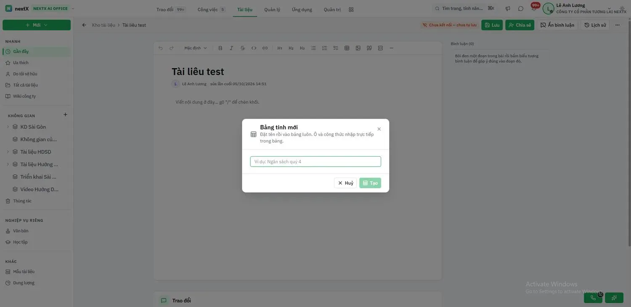Insert inline code with the code icon
631x307 pixels.
254,48
